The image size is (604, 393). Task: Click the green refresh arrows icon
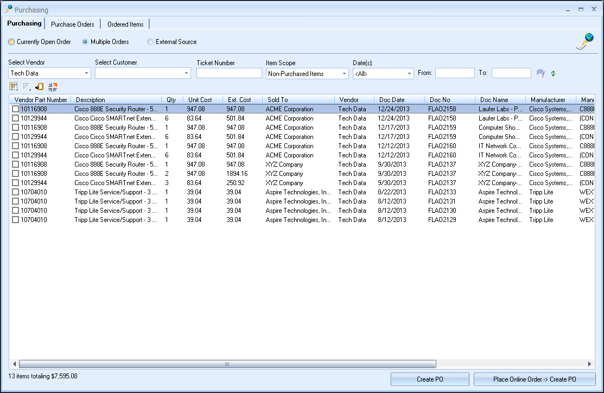[x=553, y=73]
